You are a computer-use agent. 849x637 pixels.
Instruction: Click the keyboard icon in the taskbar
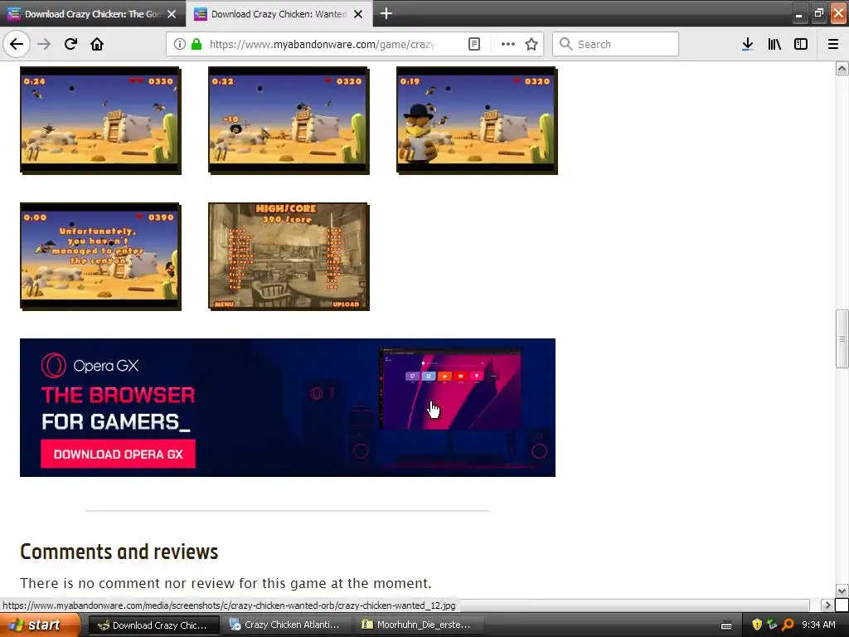[726, 625]
